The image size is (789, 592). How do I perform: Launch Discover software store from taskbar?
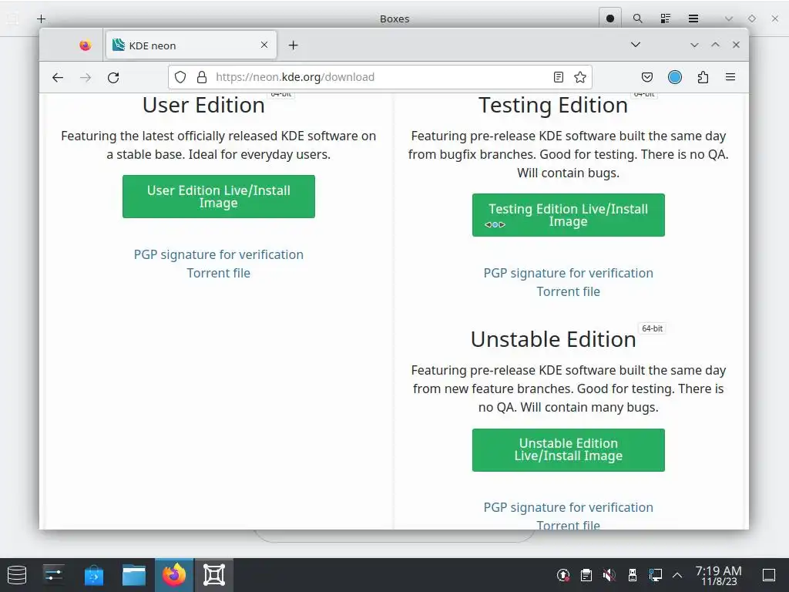tap(93, 575)
